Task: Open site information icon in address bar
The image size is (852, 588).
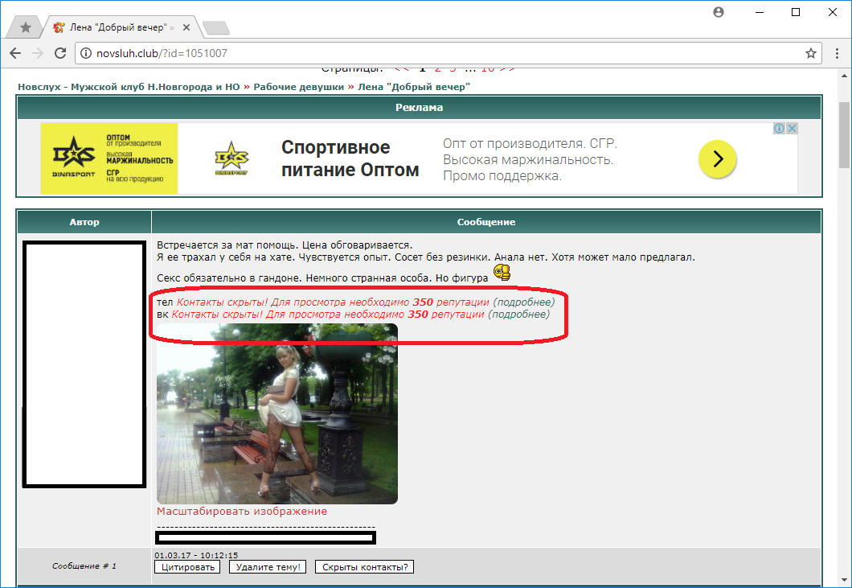Action: [86, 53]
